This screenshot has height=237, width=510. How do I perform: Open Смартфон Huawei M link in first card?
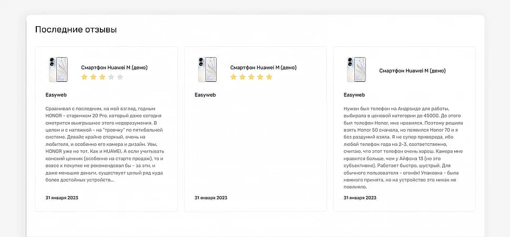[114, 68]
